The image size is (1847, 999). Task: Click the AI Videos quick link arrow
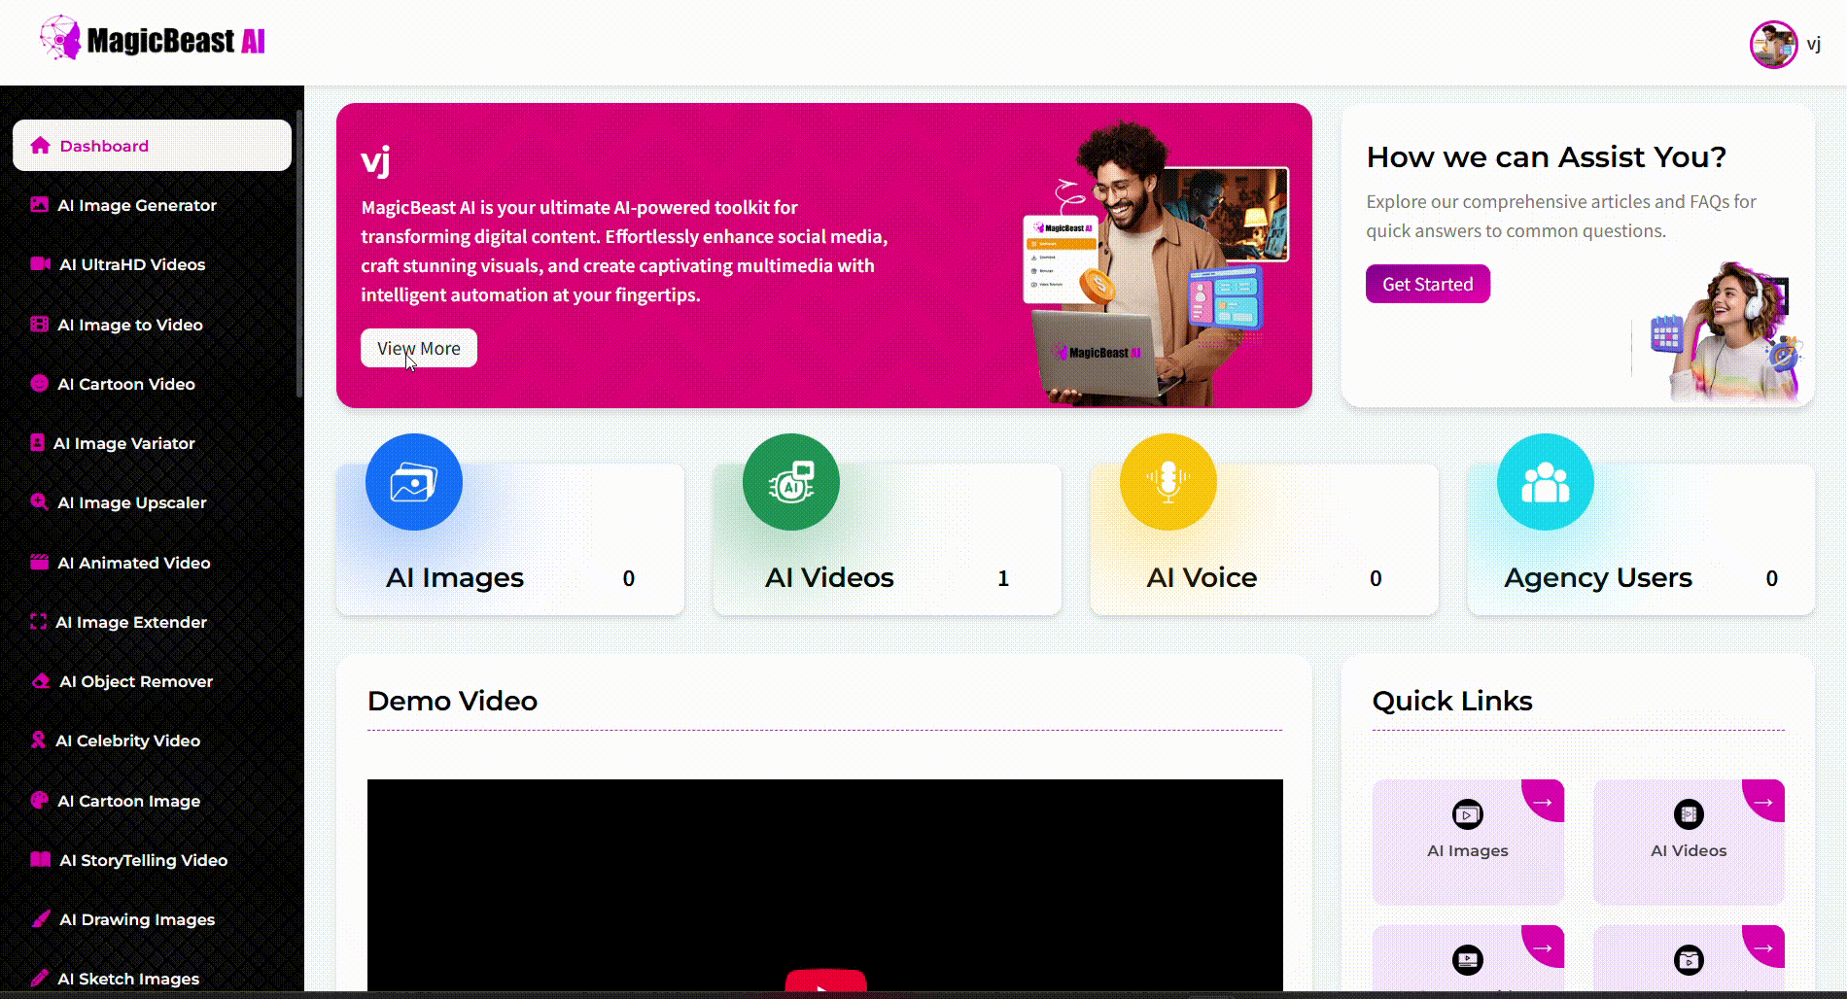(1763, 801)
